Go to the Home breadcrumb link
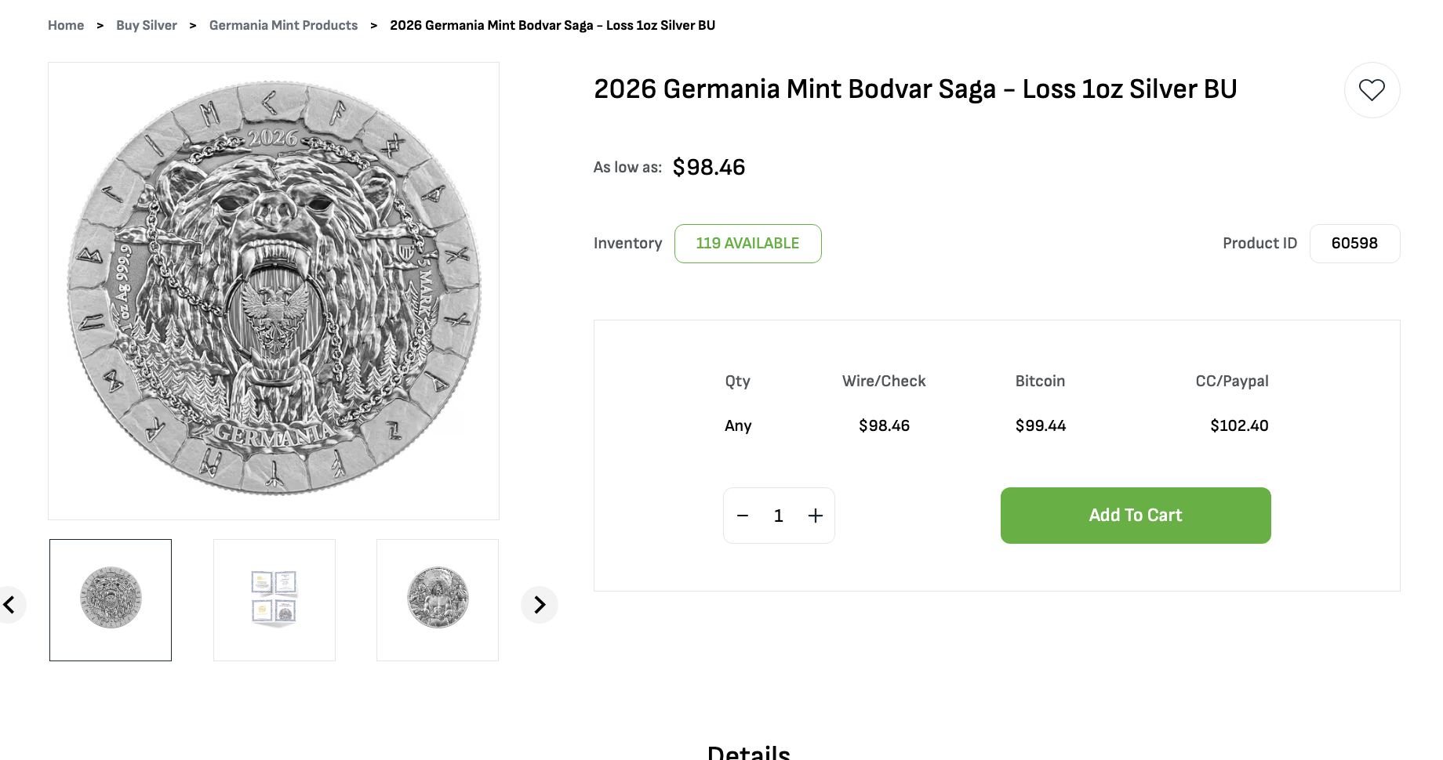Screen dimensions: 1443x760 point(66,25)
